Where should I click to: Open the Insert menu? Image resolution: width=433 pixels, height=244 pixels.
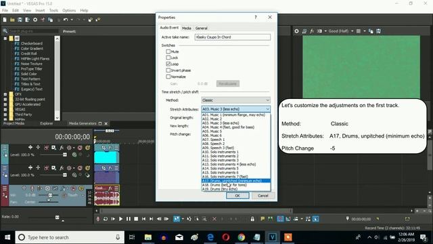(x=40, y=11)
